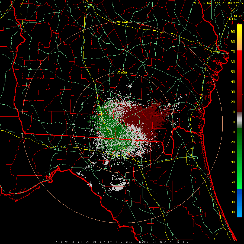
Task: Click the '-70' value on the velocity scale
Action: click(x=232, y=192)
